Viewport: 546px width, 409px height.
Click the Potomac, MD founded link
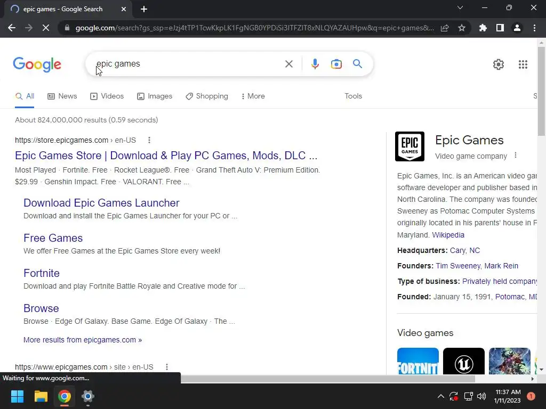pyautogui.click(x=516, y=297)
